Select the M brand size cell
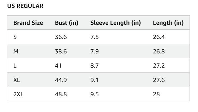The width and height of the screenshot is (198, 112). pyautogui.click(x=16, y=51)
